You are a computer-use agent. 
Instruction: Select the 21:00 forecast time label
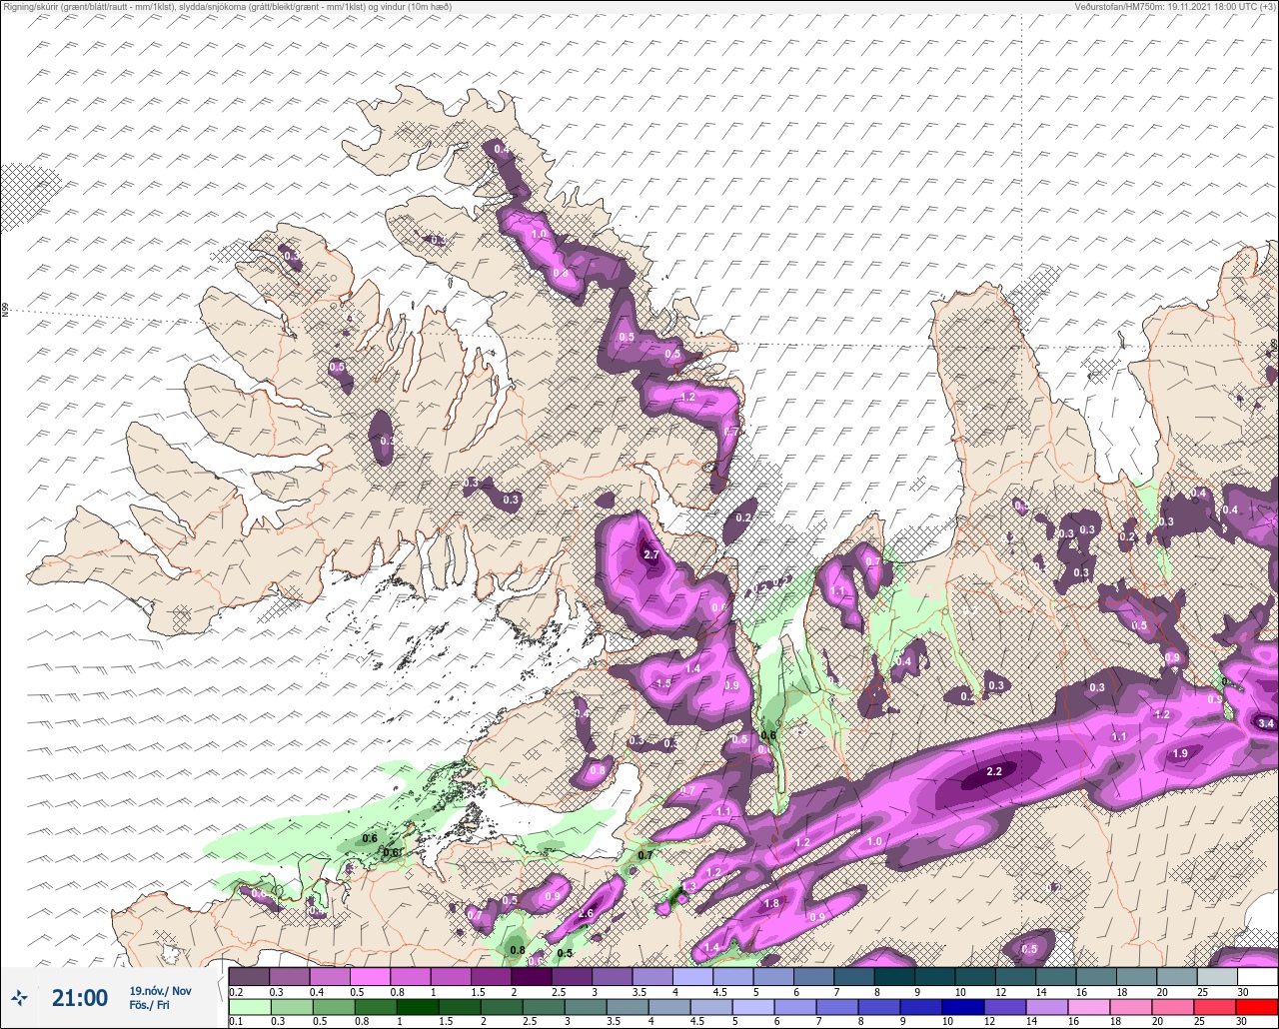click(80, 998)
